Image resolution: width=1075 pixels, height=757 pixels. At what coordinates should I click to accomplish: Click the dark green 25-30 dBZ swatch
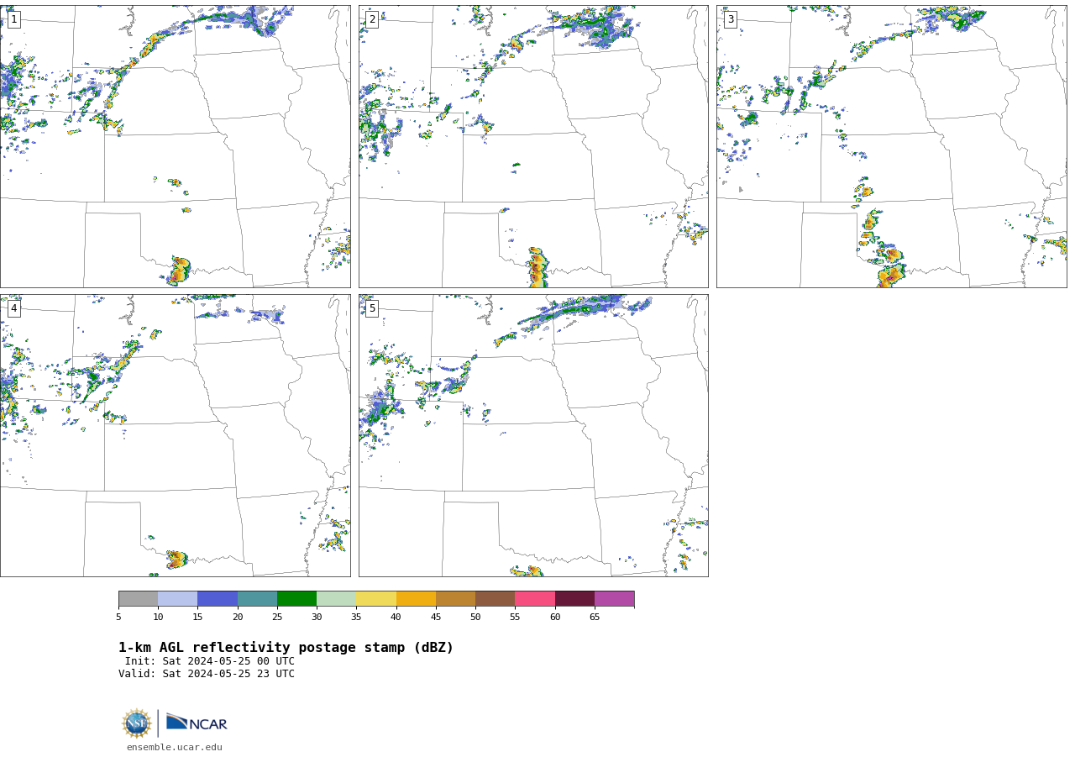[x=296, y=599]
